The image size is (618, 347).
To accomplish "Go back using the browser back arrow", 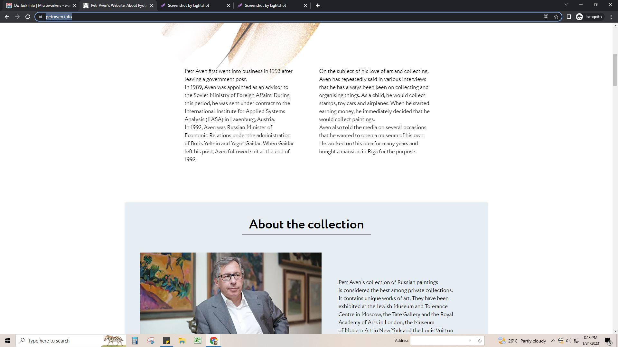I will tap(7, 17).
